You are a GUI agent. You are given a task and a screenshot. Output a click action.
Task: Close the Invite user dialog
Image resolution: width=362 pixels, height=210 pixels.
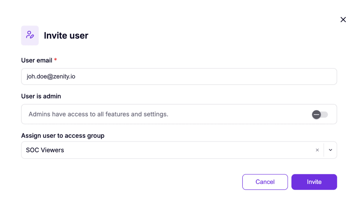point(343,19)
